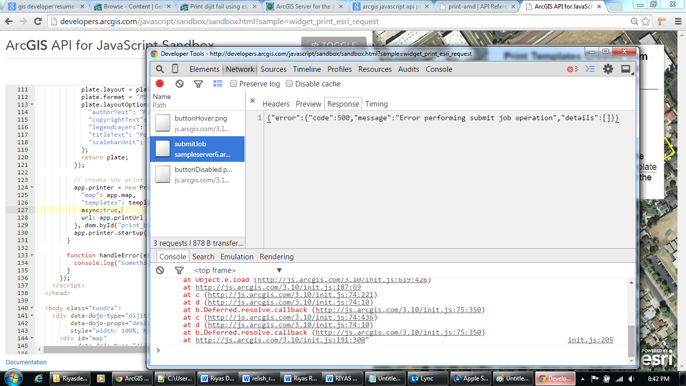Click the DevTools search magnifier icon

click(160, 69)
